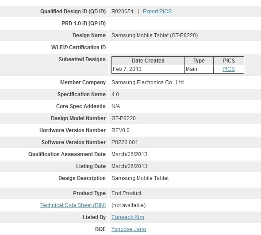Click the Listing Date value
The height and width of the screenshot is (235, 261).
click(129, 166)
